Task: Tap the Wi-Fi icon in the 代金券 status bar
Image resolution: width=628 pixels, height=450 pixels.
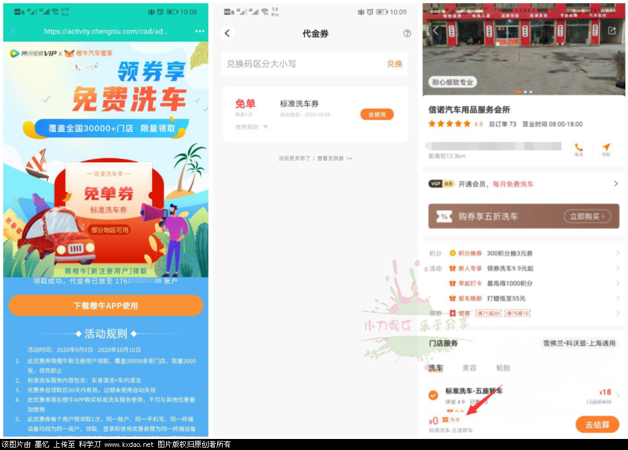Action: point(265,12)
